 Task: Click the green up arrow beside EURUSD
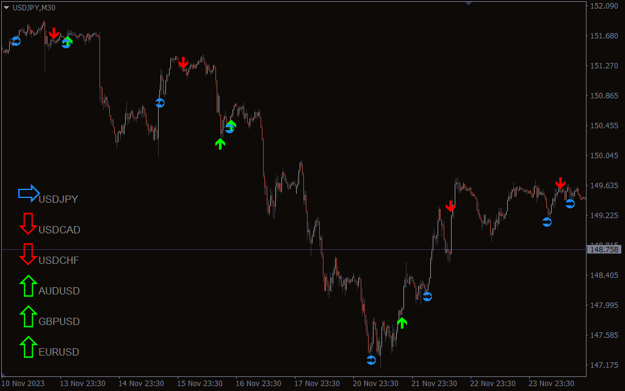click(x=28, y=347)
